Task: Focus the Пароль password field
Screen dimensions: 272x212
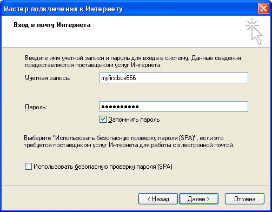Action: (174, 107)
